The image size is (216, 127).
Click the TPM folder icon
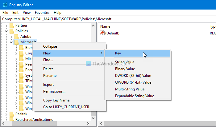click(22, 81)
